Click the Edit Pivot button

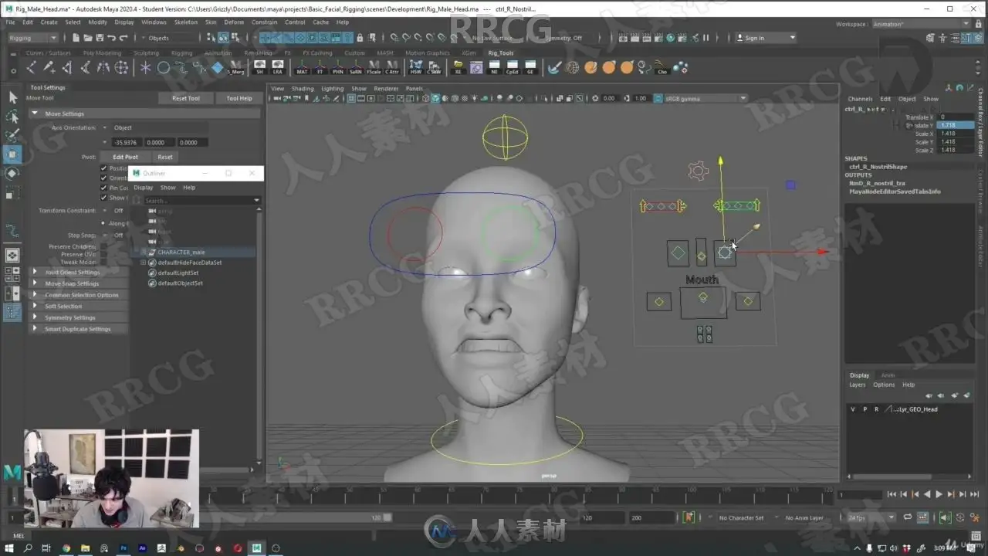tap(125, 157)
